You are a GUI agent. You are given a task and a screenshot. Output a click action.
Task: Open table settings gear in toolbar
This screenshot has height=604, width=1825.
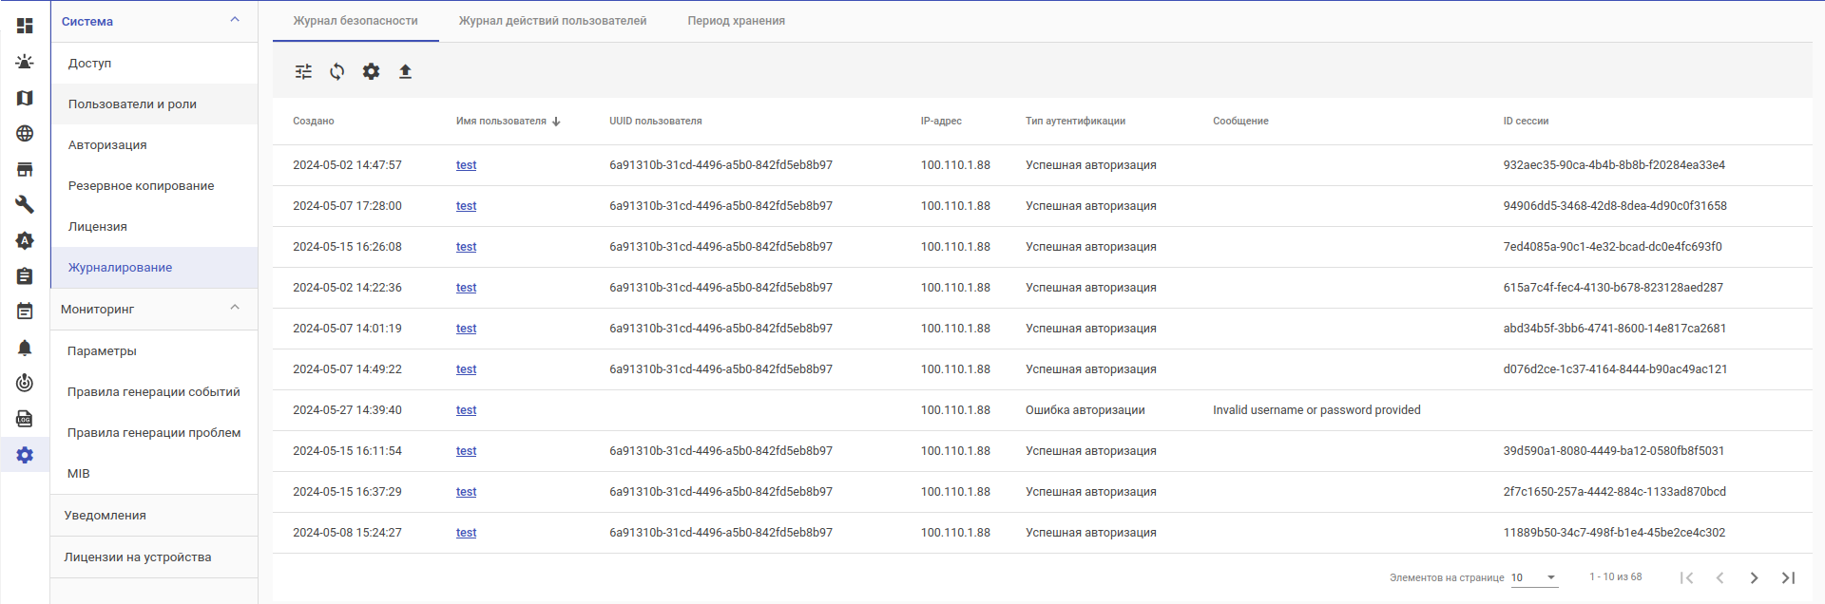(x=372, y=71)
